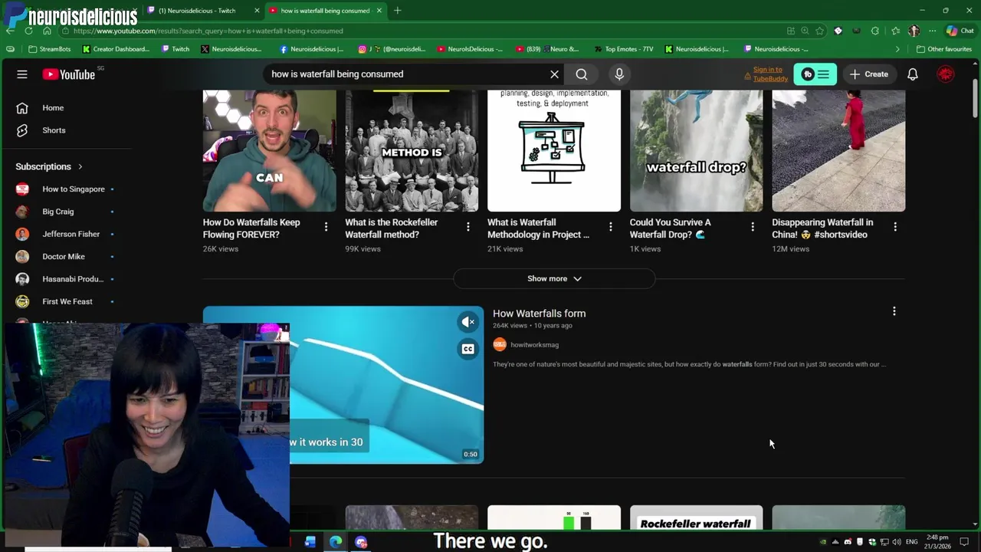The height and width of the screenshot is (552, 981).
Task: Play the 'What is the Rockefeller Waterfall method?' short
Action: click(412, 150)
